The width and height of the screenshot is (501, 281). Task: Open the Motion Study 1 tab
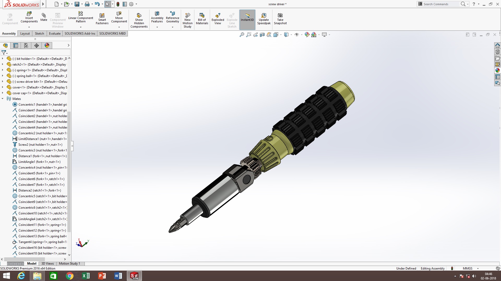[69, 264]
